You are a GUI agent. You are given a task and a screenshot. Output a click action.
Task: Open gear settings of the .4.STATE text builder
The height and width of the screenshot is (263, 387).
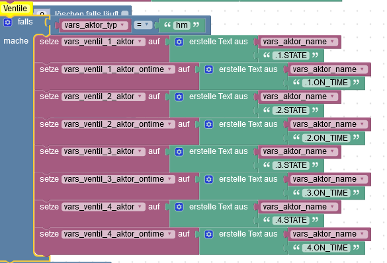coord(179,207)
